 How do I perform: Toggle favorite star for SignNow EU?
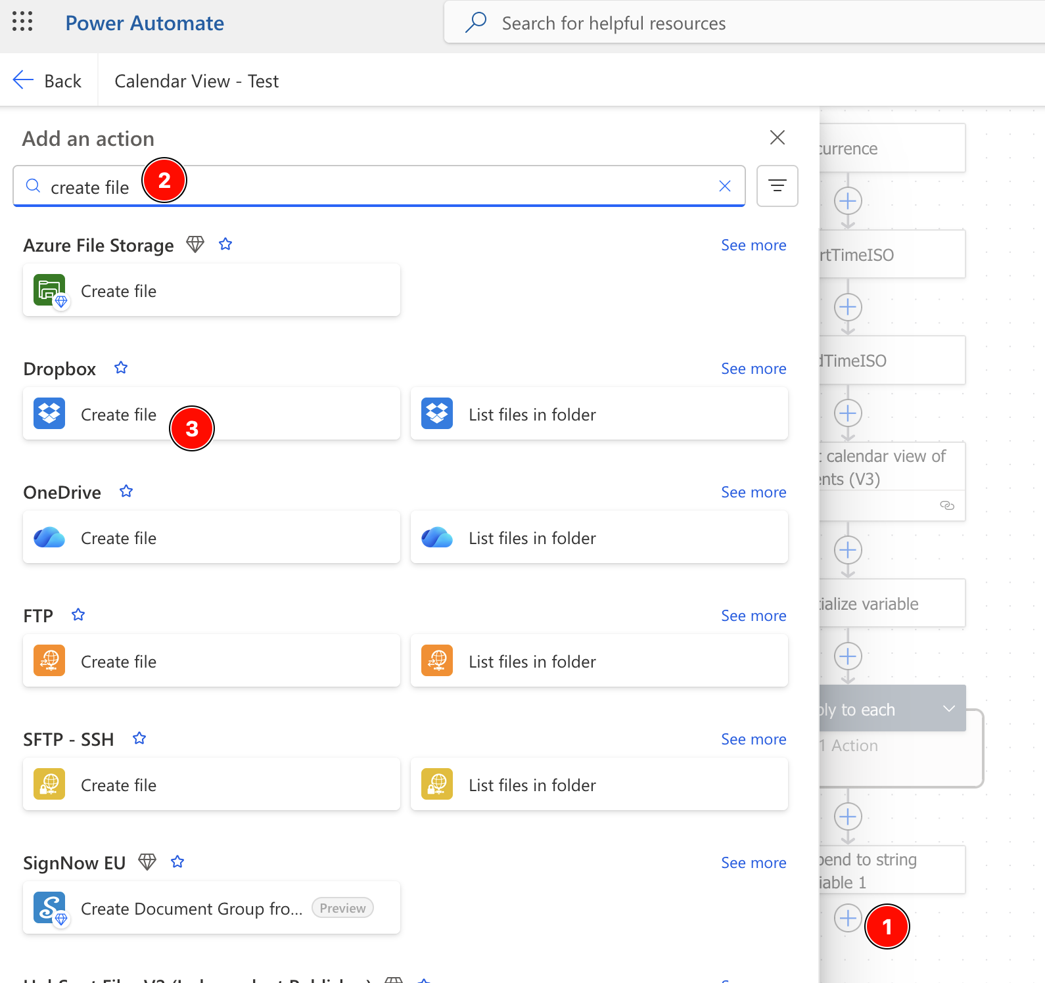[177, 862]
